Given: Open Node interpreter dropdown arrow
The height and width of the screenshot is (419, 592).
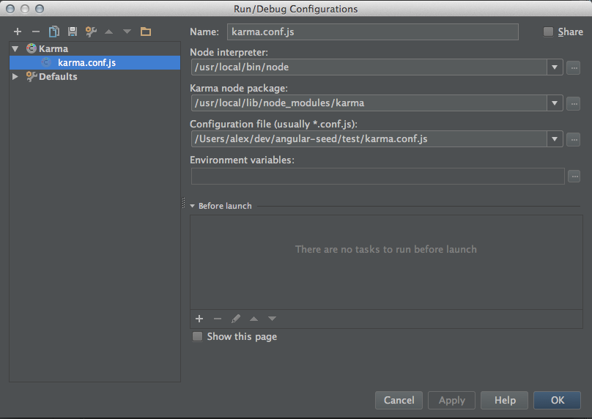Looking at the screenshot, I should coord(555,67).
